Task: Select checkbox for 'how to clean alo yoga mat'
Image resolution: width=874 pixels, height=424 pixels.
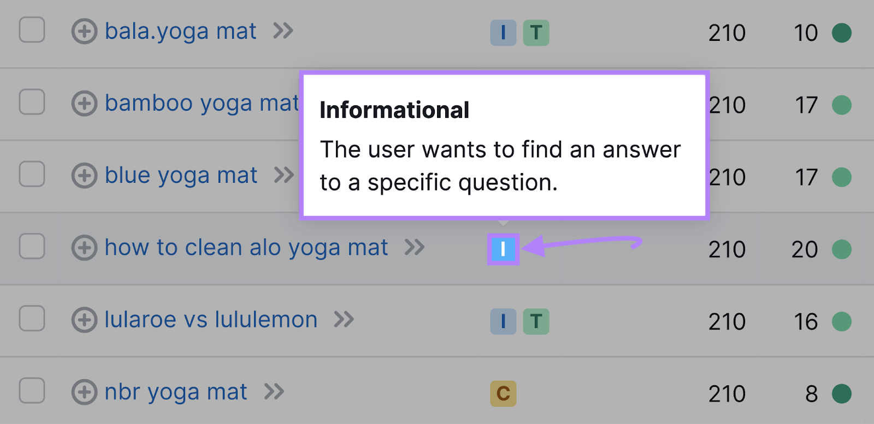Action: click(x=32, y=247)
